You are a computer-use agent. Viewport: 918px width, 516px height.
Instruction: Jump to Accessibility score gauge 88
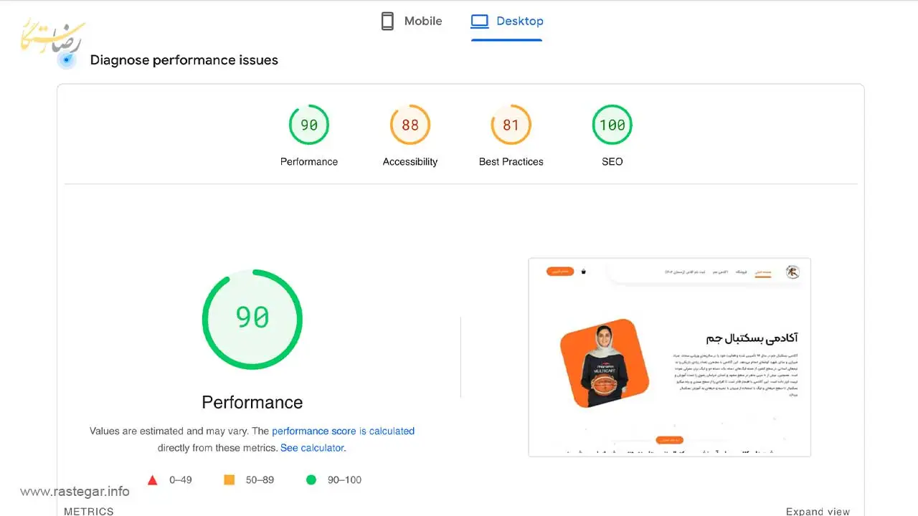(x=410, y=125)
